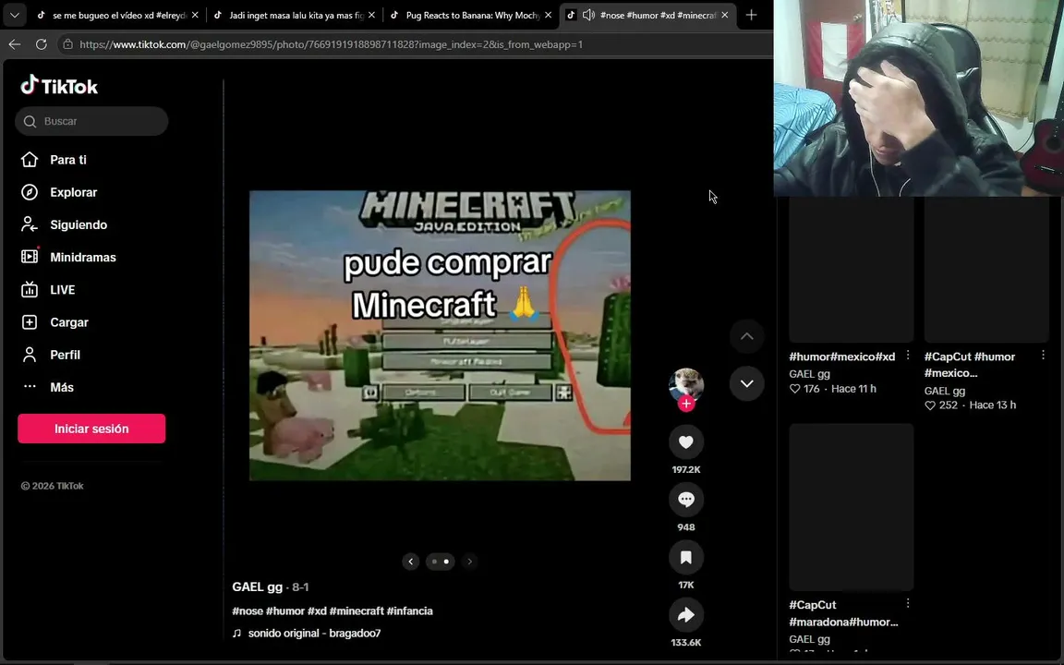Mute the playing #nose #humor tab audio
Screen dimensions: 1064x665
click(589, 15)
